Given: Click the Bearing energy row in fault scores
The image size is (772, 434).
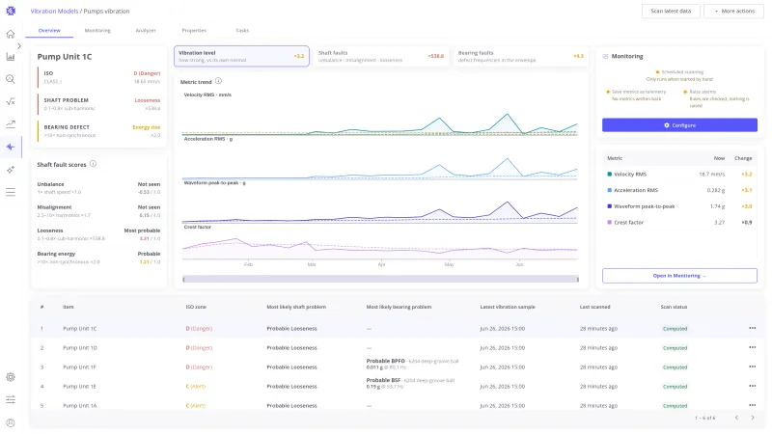Looking at the screenshot, I should pos(98,258).
